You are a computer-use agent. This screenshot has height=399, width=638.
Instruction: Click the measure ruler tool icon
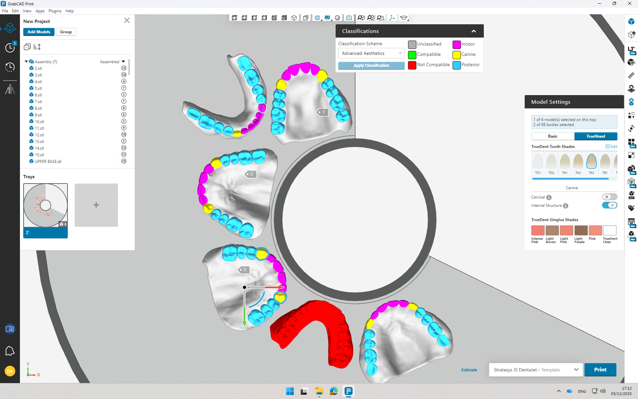[x=631, y=75]
